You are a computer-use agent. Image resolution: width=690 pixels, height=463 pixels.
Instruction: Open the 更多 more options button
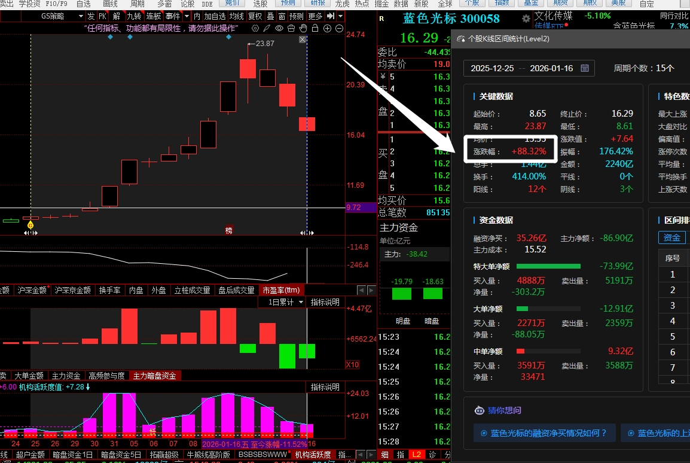[315, 16]
